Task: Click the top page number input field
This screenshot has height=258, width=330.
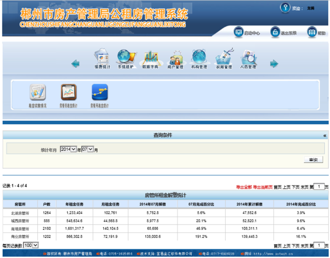Action: (319, 187)
